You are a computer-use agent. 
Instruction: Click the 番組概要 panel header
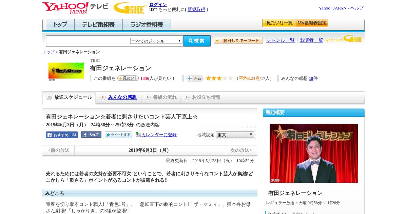[314, 113]
